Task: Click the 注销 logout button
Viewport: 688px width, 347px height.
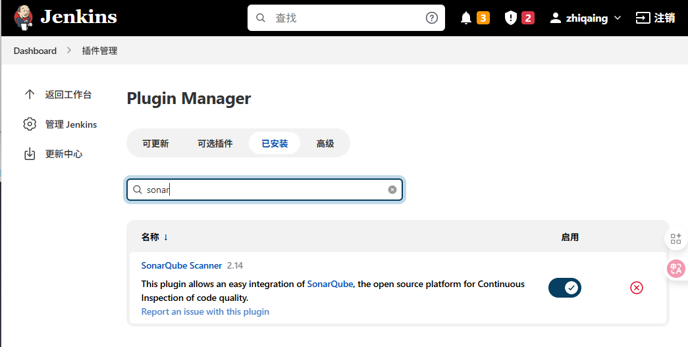Action: pyautogui.click(x=655, y=18)
